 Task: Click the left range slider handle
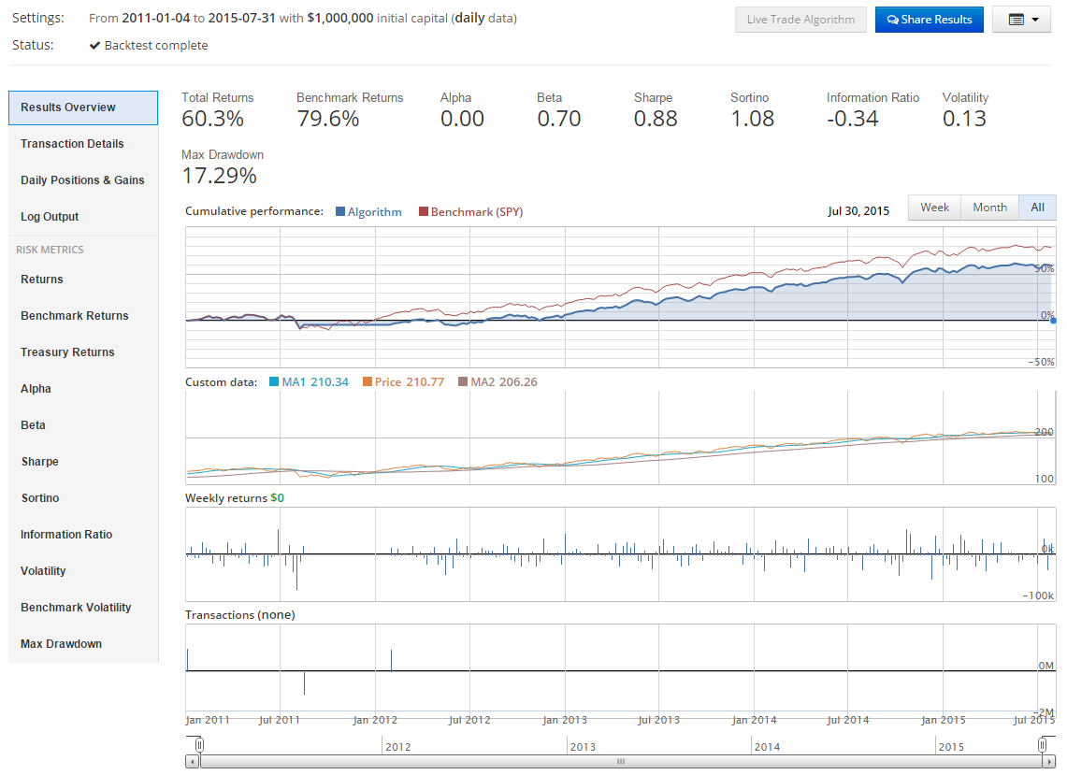(199, 745)
